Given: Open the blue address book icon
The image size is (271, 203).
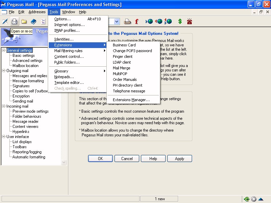Looking at the screenshot, I should pos(34,22).
